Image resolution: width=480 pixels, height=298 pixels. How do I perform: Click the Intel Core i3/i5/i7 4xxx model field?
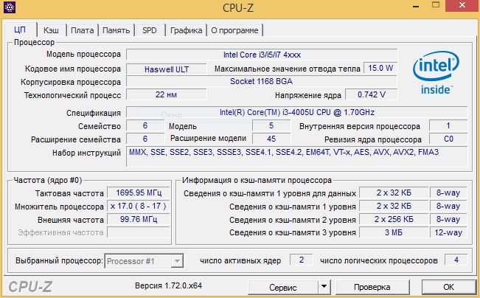click(262, 55)
